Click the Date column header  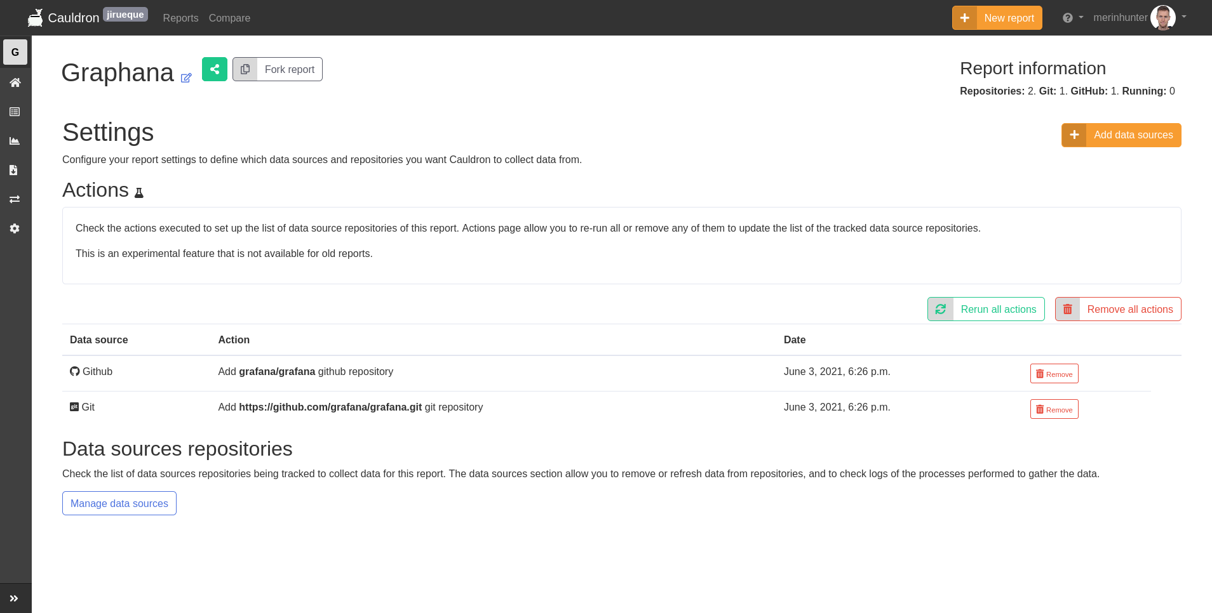coord(795,340)
